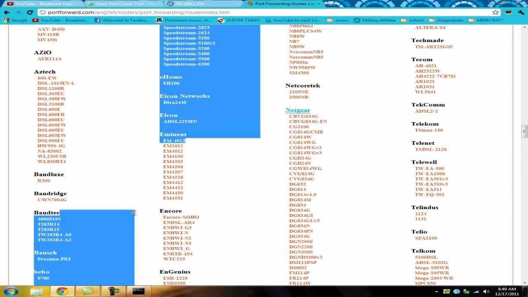Open the Windows Start menu
The height and width of the screenshot is (297, 528).
coord(11,291)
